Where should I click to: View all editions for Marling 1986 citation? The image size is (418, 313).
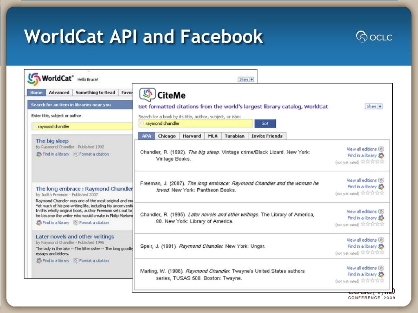coord(362,268)
